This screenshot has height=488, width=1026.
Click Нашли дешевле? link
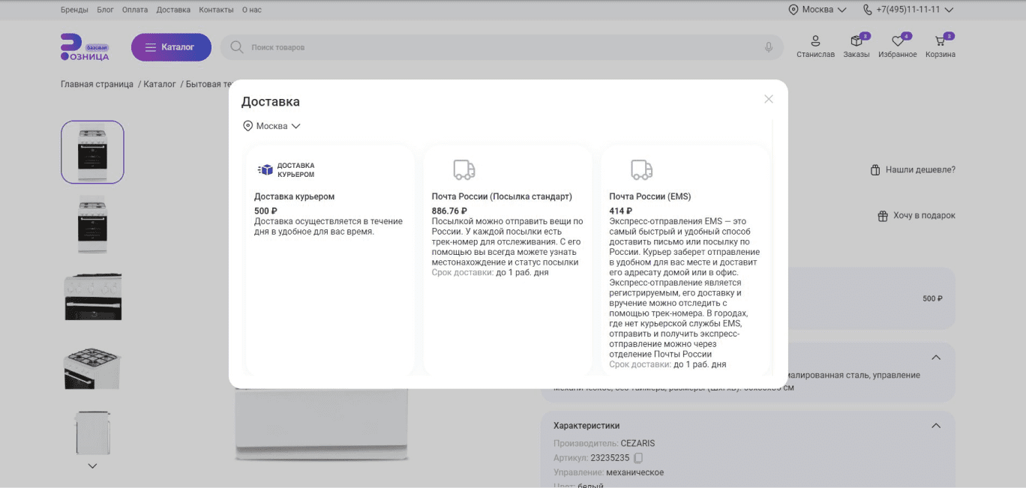[x=920, y=169]
